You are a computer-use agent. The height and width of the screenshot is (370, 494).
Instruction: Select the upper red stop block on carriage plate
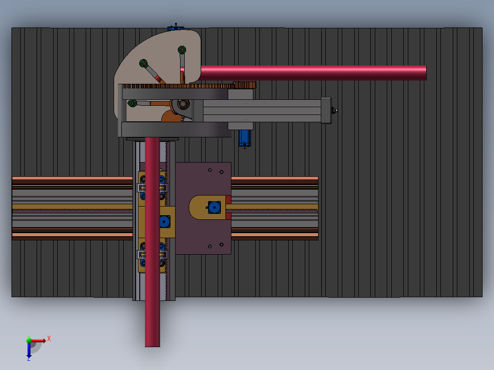[228, 199]
